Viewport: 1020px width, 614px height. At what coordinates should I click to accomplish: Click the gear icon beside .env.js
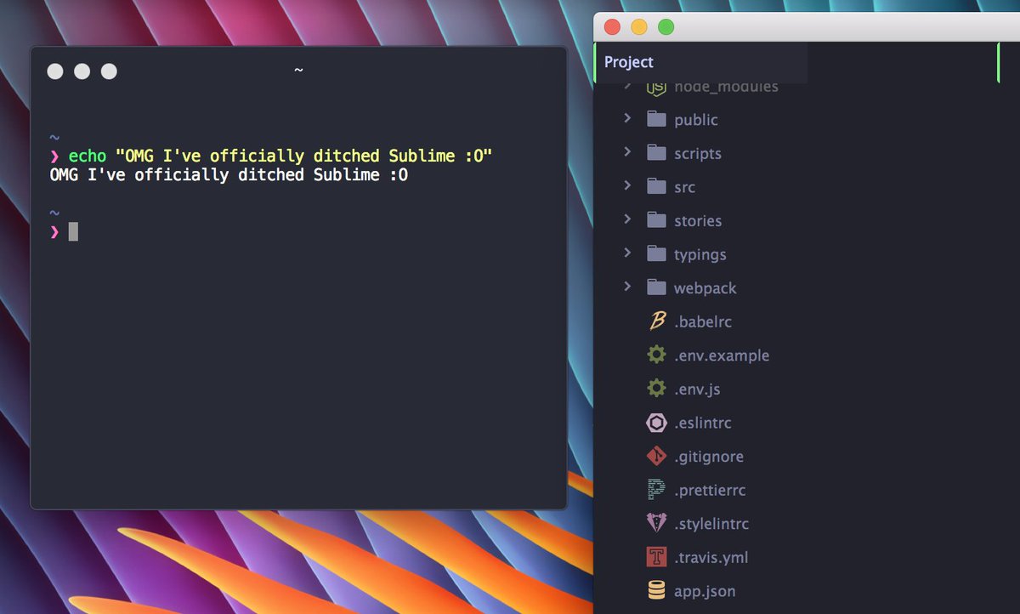656,389
